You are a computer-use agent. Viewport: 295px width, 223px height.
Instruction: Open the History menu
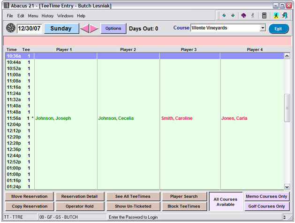47,15
